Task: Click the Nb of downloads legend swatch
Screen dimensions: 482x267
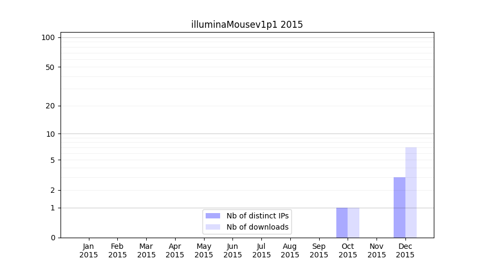Action: pyautogui.click(x=213, y=227)
